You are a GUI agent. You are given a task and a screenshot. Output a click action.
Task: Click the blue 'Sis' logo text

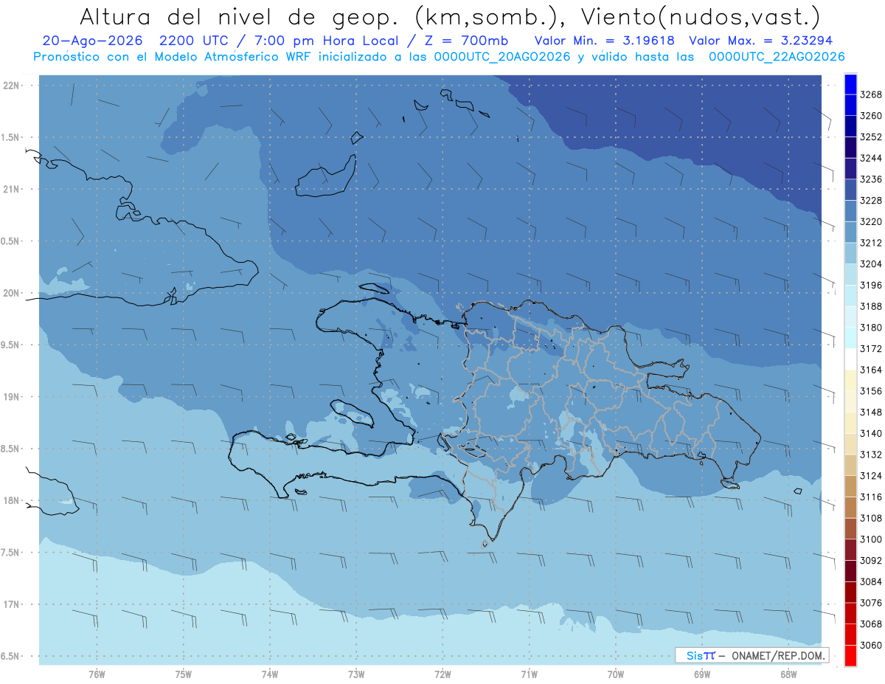click(x=695, y=655)
